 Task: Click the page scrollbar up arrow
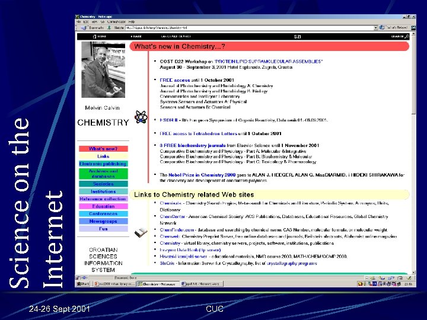point(413,34)
